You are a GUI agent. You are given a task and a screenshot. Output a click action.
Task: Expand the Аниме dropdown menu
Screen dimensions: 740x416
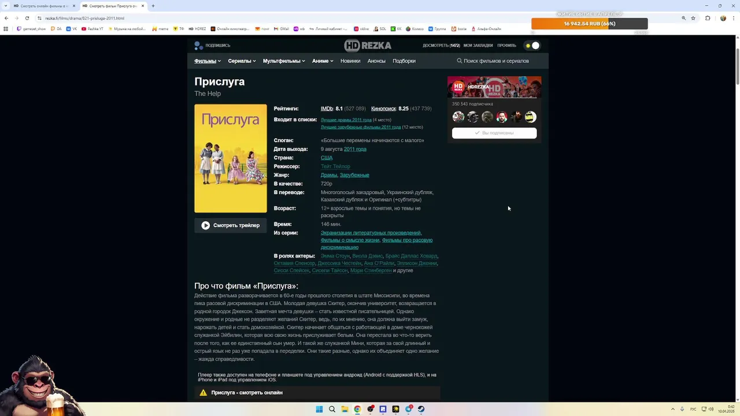323,61
